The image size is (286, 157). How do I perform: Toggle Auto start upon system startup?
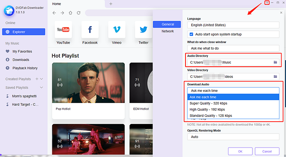tap(191, 34)
